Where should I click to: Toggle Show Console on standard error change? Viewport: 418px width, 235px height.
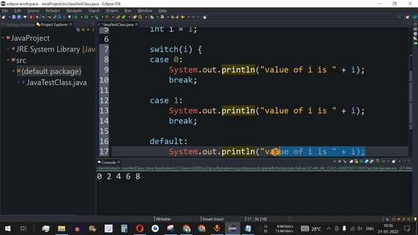[x=372, y=161]
